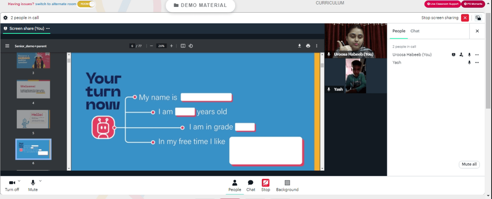Click the 26% zoom level field

point(161,46)
